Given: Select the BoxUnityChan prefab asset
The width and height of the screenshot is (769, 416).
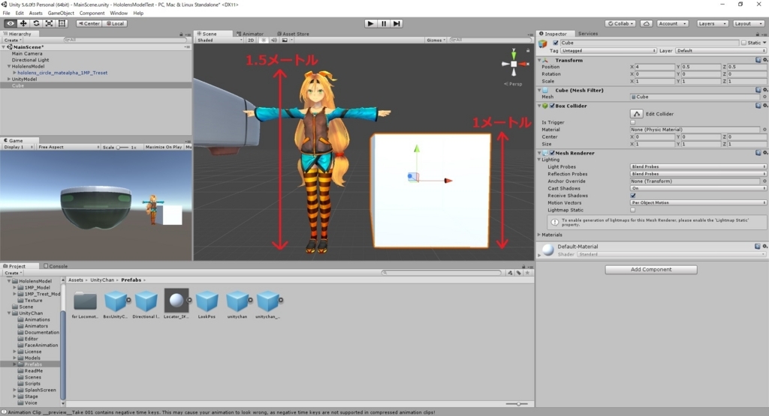Looking at the screenshot, I should point(116,304).
